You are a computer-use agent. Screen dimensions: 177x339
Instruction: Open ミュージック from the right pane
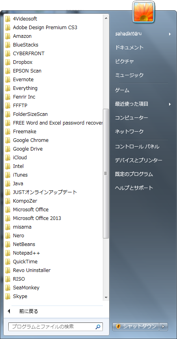tap(129, 75)
